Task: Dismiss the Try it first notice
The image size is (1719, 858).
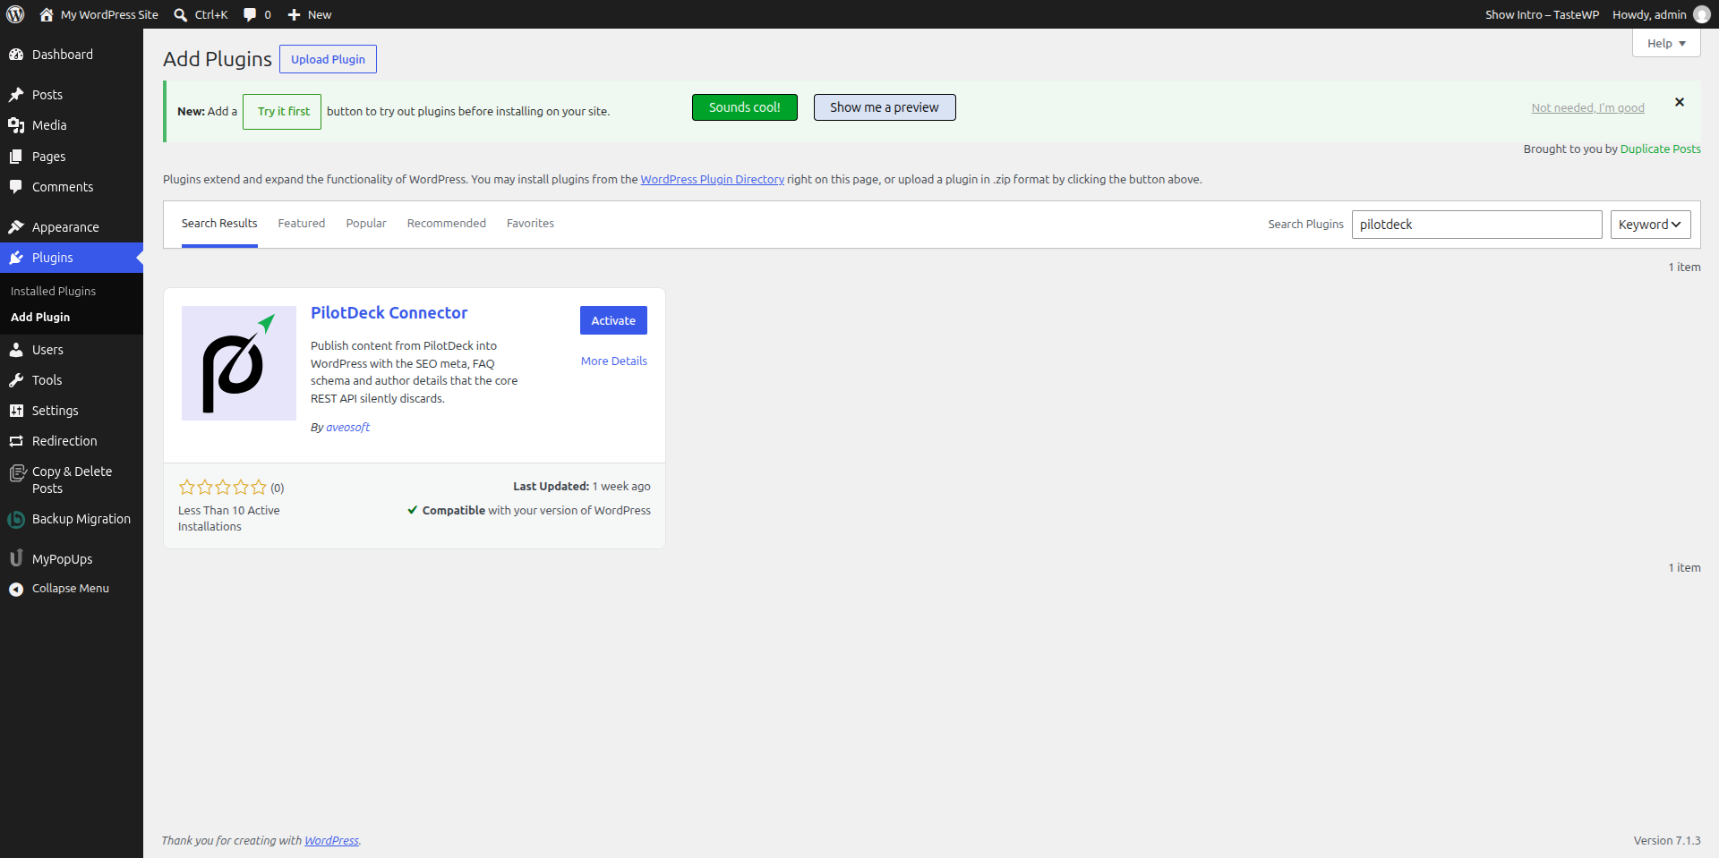Action: pos(1680,102)
